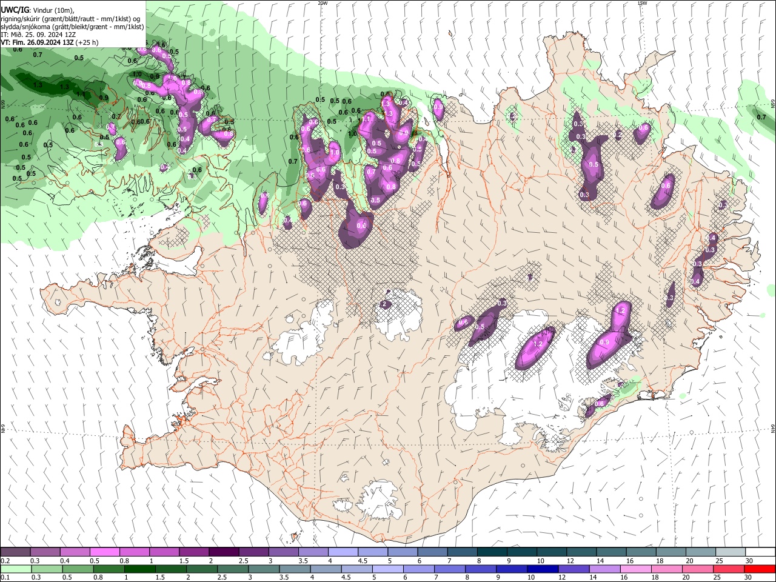Click the top-row dark teal 8 swatch

(x=491, y=552)
